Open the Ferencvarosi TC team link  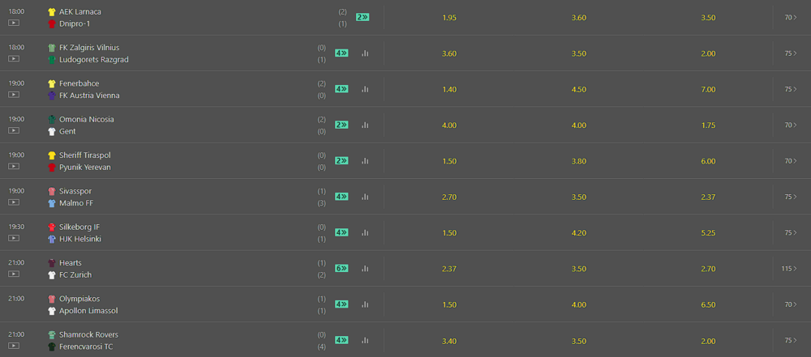pyautogui.click(x=86, y=346)
